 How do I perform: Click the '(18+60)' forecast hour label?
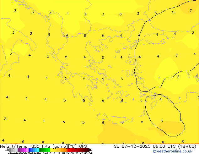pos(187,146)
